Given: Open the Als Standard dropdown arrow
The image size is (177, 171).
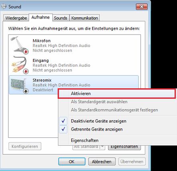Looking at the screenshot, I should coord(103,147).
